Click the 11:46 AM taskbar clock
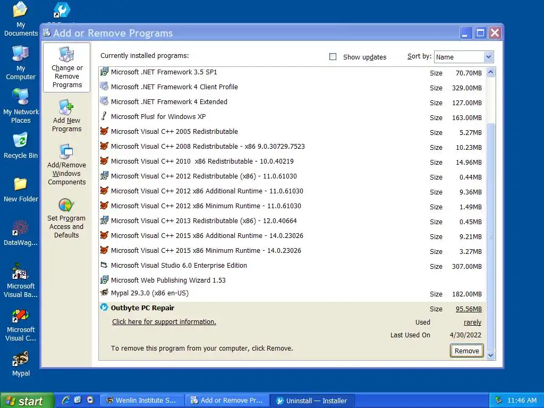Image resolution: width=544 pixels, height=408 pixels. 522,401
